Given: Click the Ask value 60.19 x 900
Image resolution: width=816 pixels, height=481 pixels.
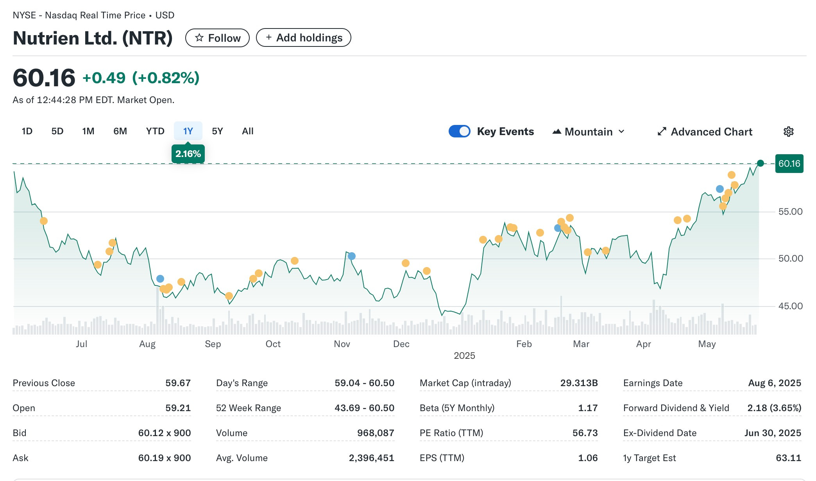Looking at the screenshot, I should [x=165, y=458].
